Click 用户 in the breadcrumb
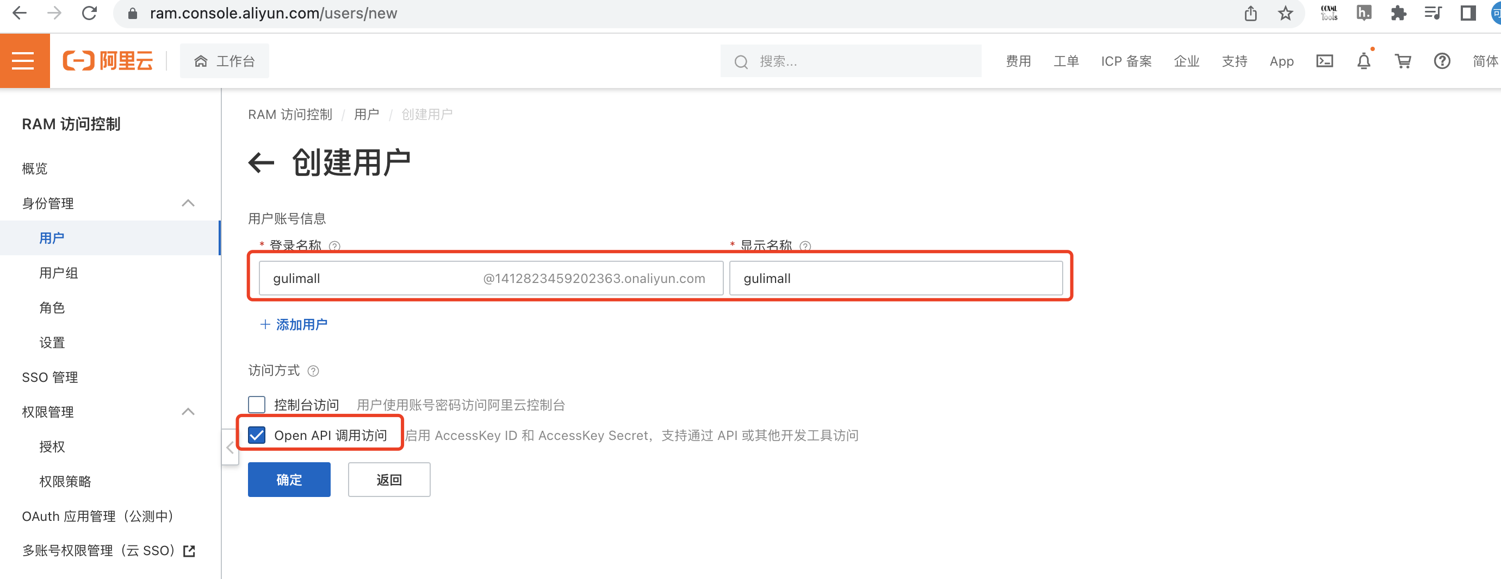Screen dimensions: 1501x579 [367, 115]
